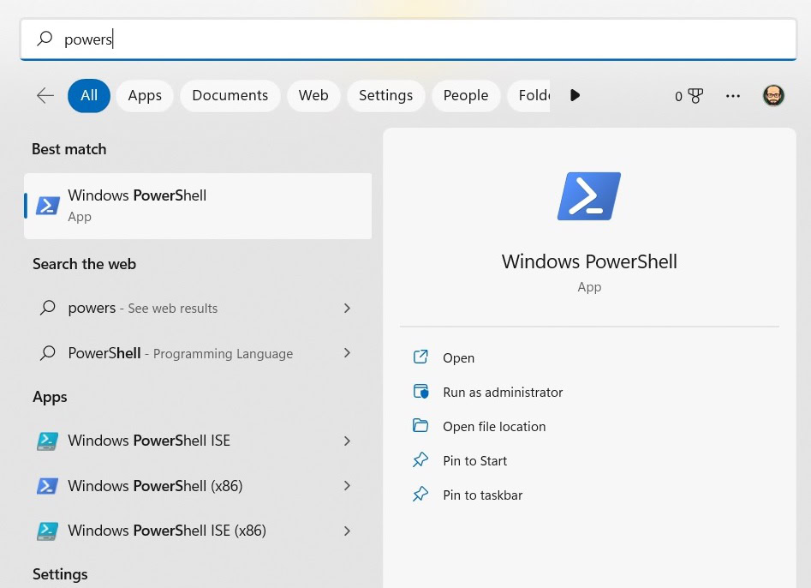This screenshot has width=811, height=588.
Task: Select Open file location
Action: (x=494, y=427)
